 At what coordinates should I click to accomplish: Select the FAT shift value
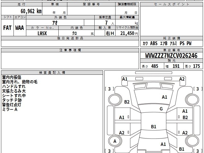(x=7, y=28)
